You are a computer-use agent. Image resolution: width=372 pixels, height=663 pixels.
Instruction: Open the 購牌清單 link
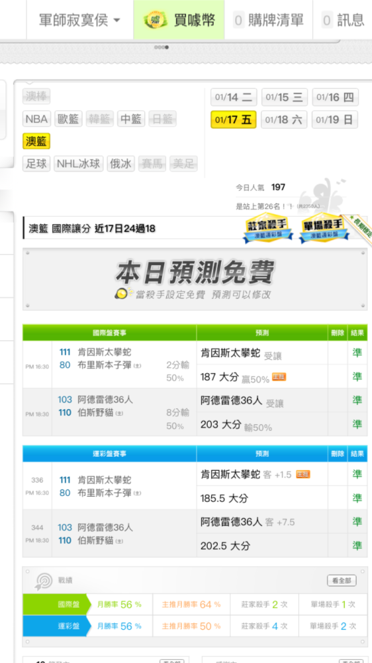(269, 20)
